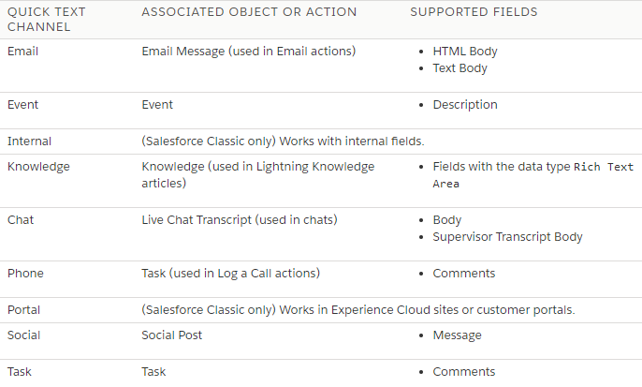Click the Quick Text Channel column header
This screenshot has width=642, height=387.
(46, 20)
